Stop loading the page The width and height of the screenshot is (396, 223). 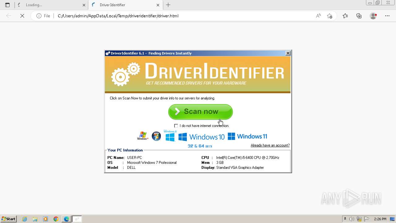(22, 16)
